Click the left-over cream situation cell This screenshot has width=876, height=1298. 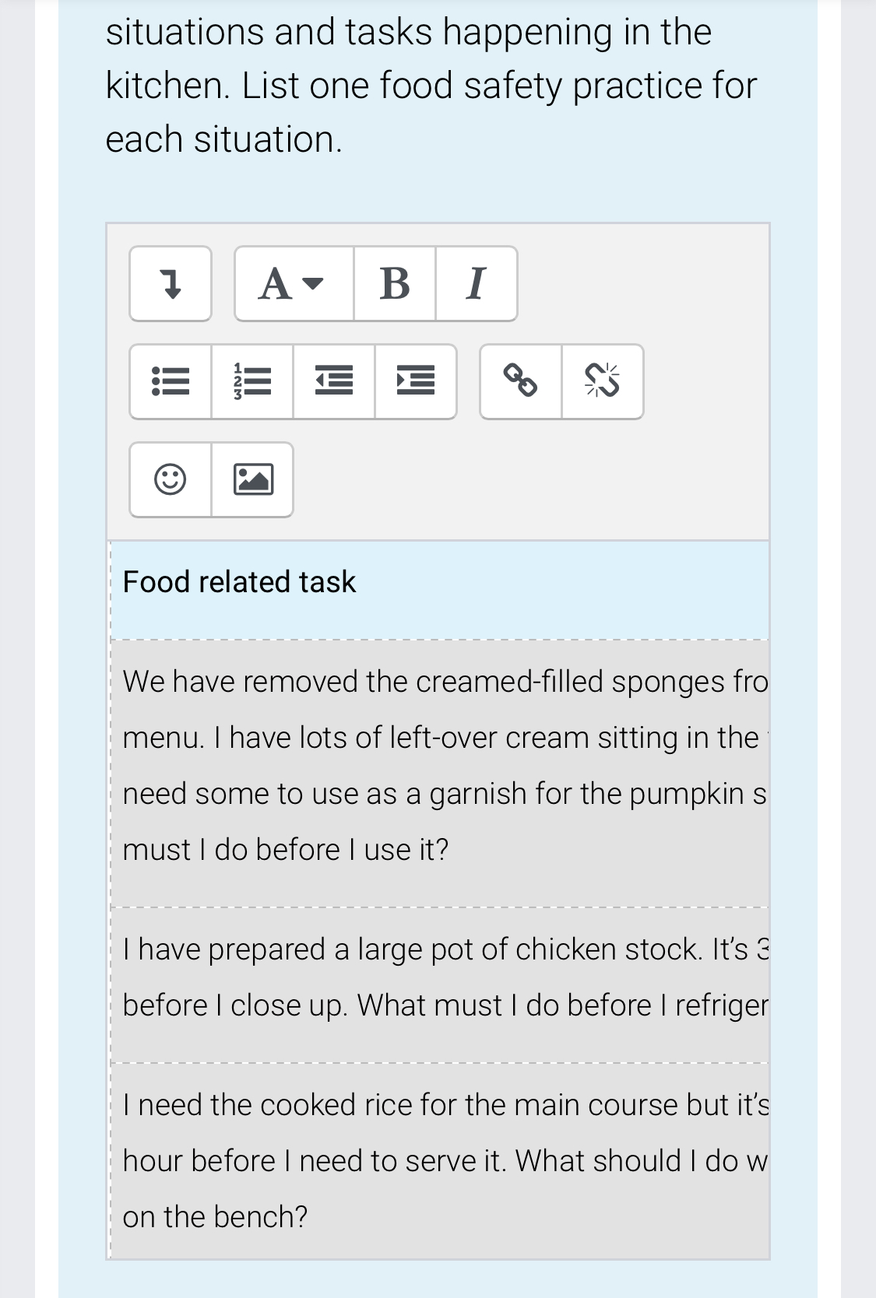pos(436,765)
